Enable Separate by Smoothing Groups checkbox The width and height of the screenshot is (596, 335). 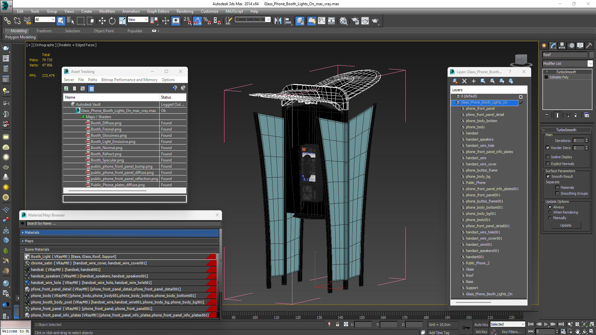pos(557,193)
